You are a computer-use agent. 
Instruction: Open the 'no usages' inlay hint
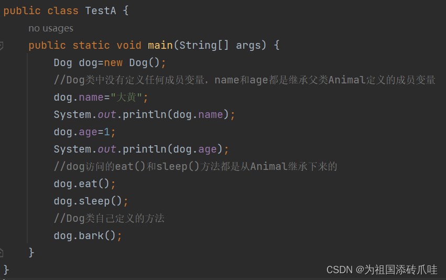51,28
